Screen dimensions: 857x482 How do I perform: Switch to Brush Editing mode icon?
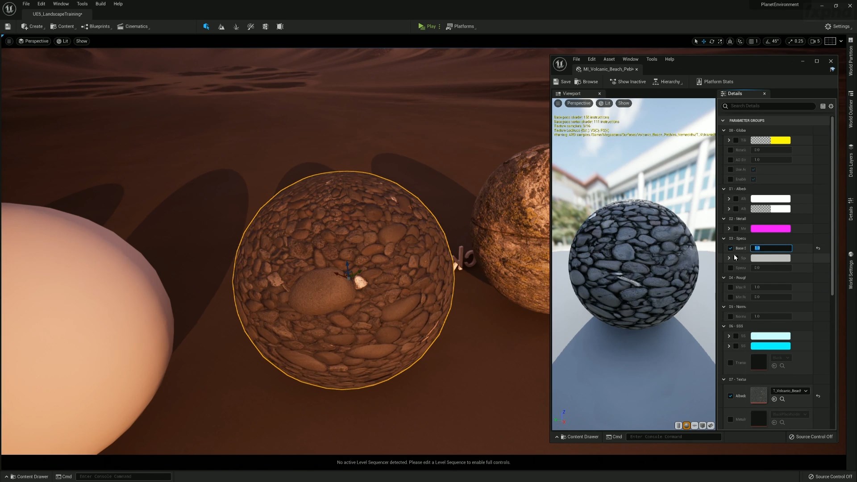tap(280, 26)
